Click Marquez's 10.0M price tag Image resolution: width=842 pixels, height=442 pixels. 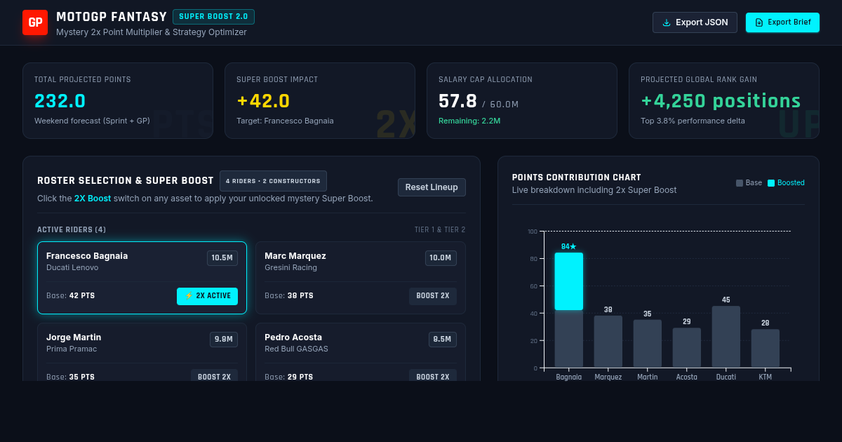click(441, 258)
